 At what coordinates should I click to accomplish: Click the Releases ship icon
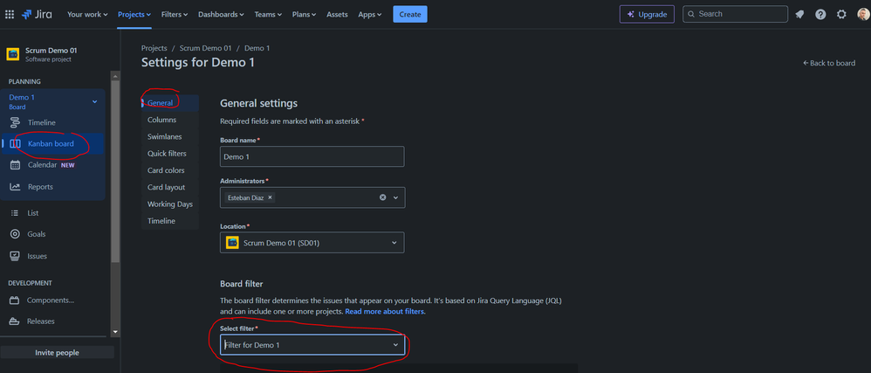pos(14,321)
